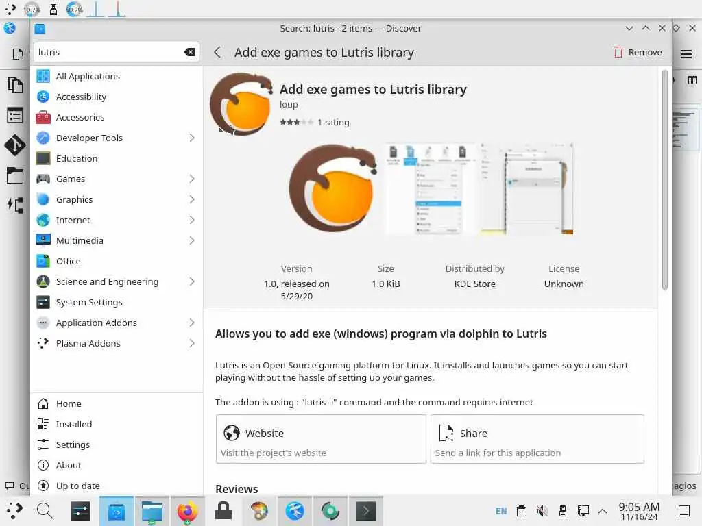Open Discover Settings page
Image resolution: width=702 pixels, height=526 pixels.
point(117,444)
